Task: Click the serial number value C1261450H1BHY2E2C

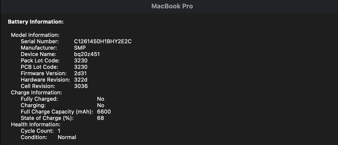Action: (103, 42)
